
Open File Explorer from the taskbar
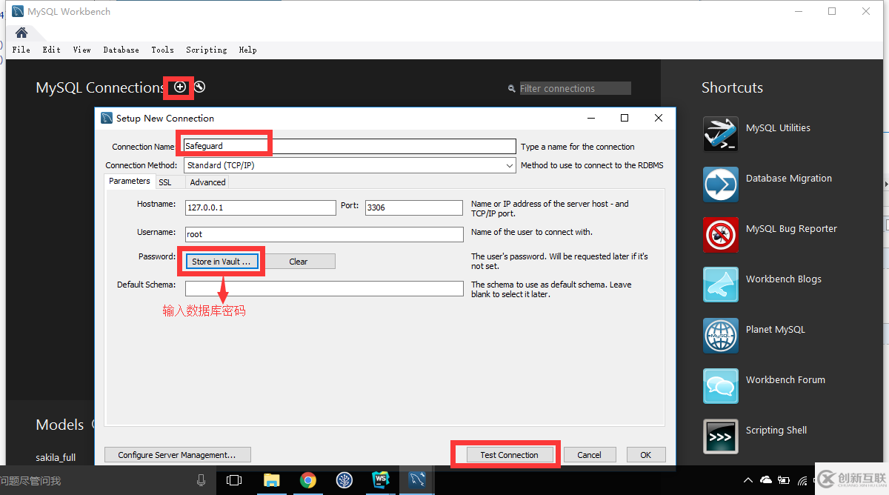click(271, 480)
